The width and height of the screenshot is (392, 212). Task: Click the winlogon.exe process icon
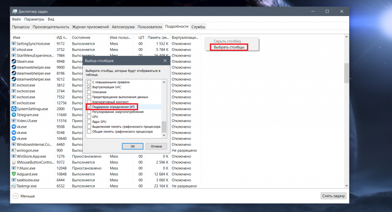click(x=14, y=150)
